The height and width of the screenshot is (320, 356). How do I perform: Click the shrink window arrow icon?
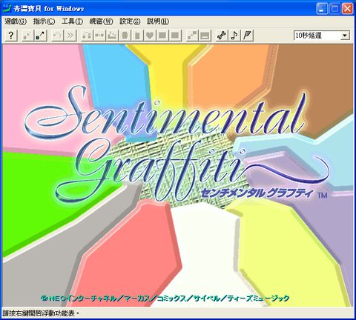(27, 36)
